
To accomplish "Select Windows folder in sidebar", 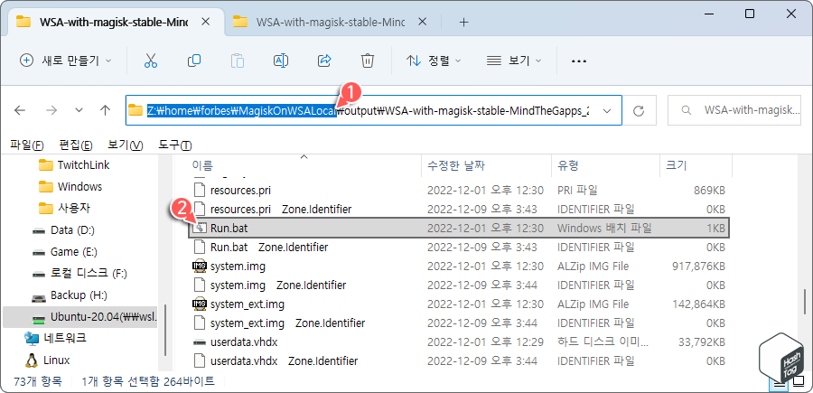I will click(x=79, y=187).
